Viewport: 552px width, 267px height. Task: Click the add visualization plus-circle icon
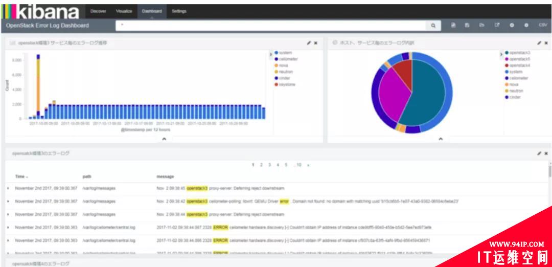pyautogui.click(x=512, y=26)
